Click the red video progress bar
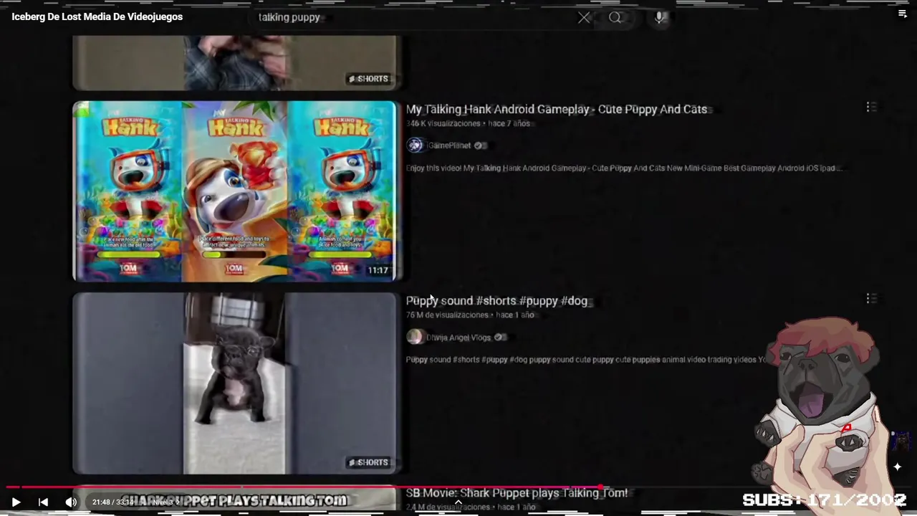This screenshot has width=917, height=516. click(x=304, y=487)
